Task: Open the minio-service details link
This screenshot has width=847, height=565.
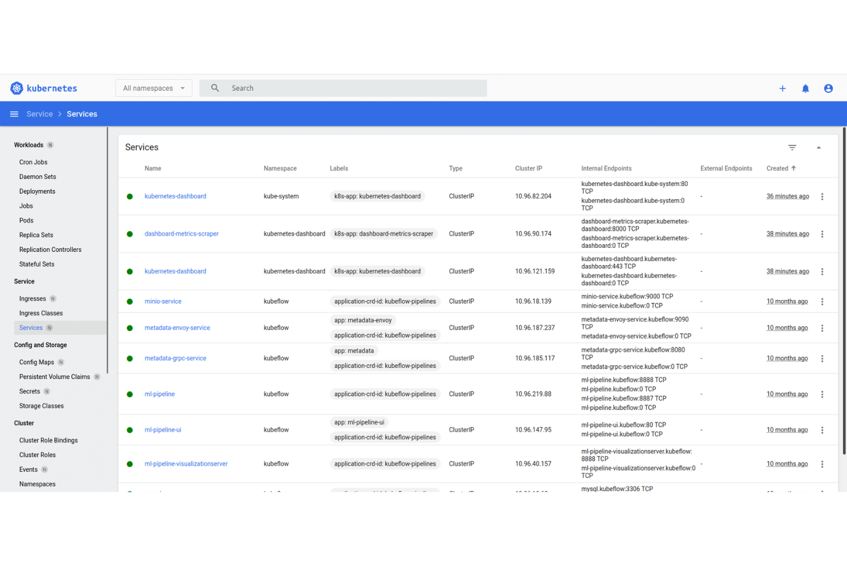Action: [163, 301]
